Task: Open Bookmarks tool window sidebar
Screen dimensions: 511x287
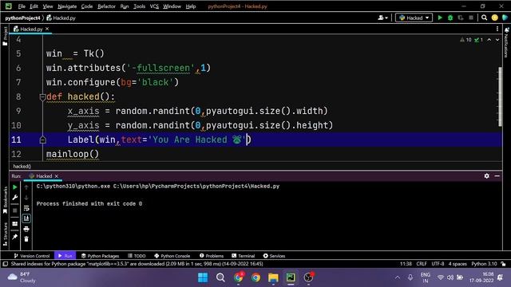Action: tap(5, 200)
